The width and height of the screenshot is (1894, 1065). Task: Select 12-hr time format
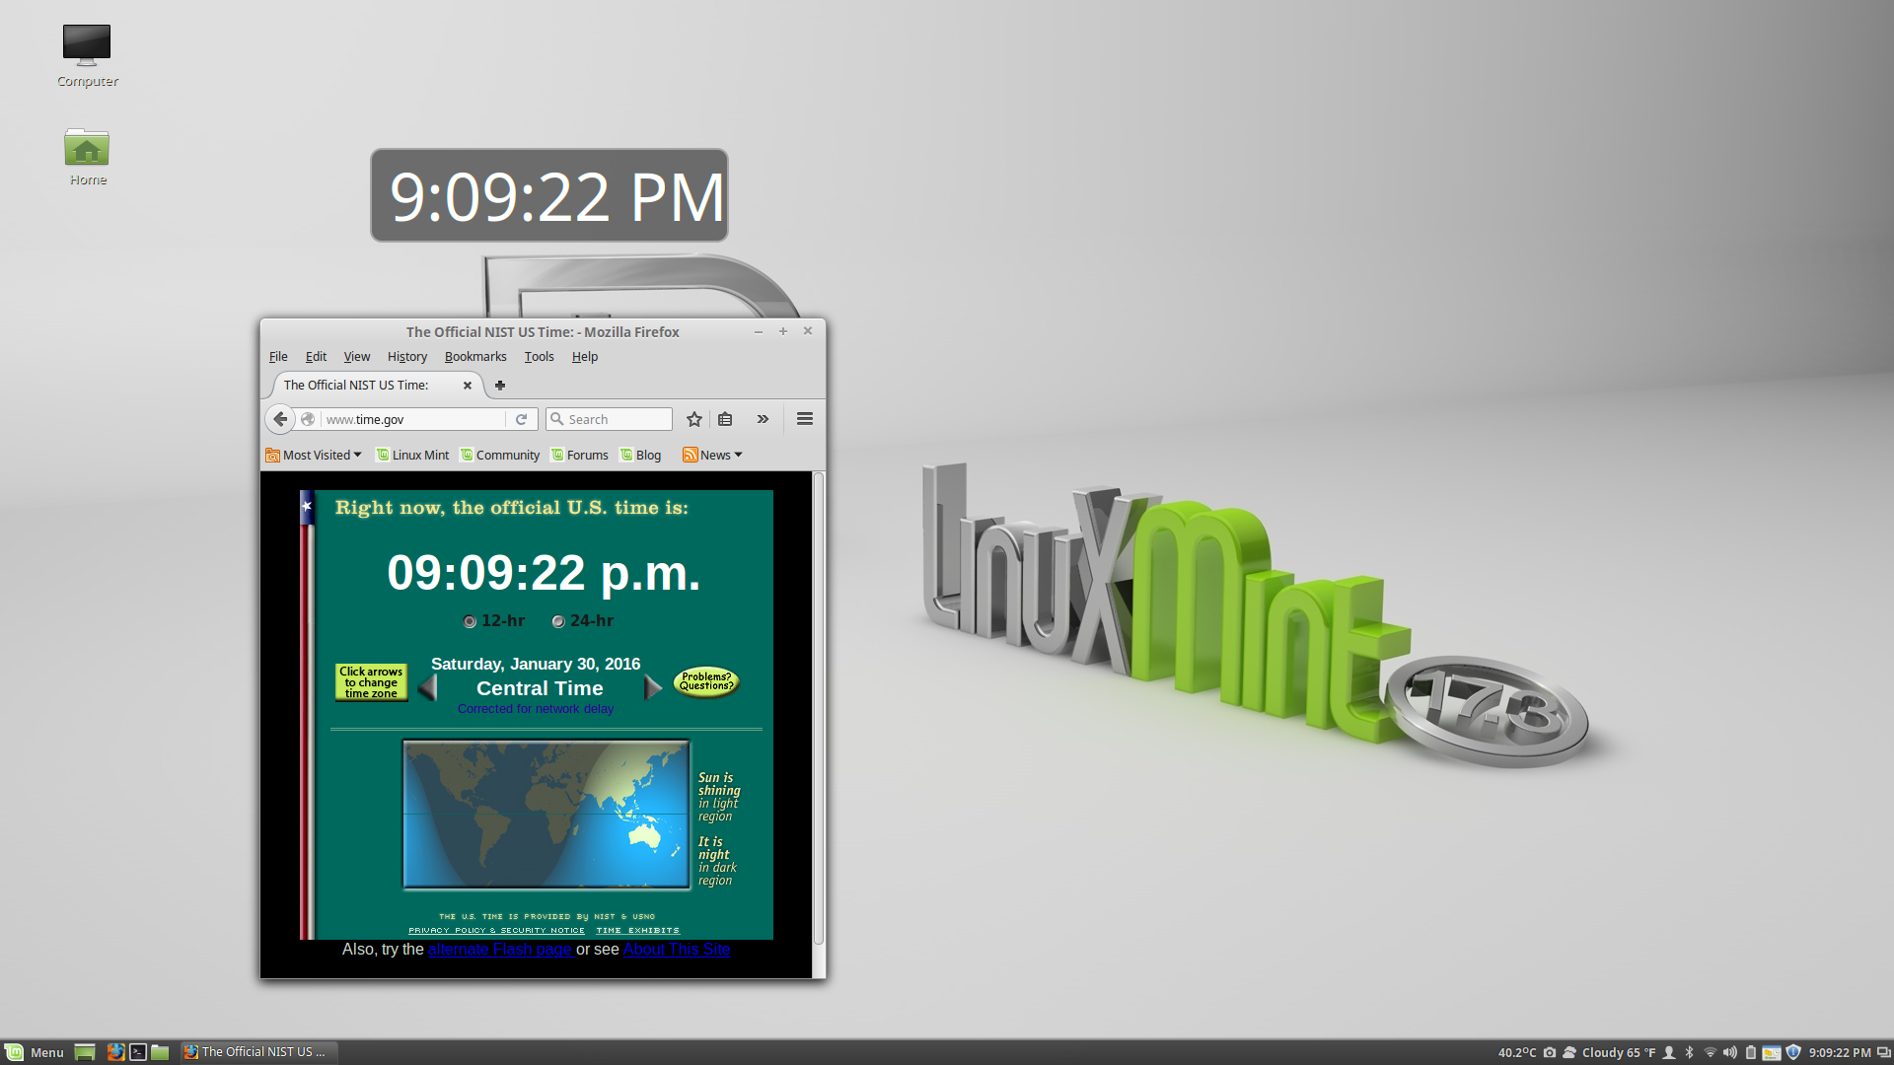click(x=470, y=621)
